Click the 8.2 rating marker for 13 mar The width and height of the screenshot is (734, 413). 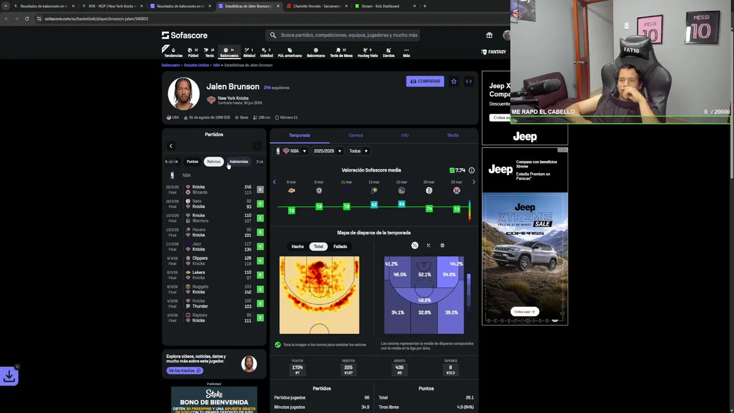pos(374,205)
